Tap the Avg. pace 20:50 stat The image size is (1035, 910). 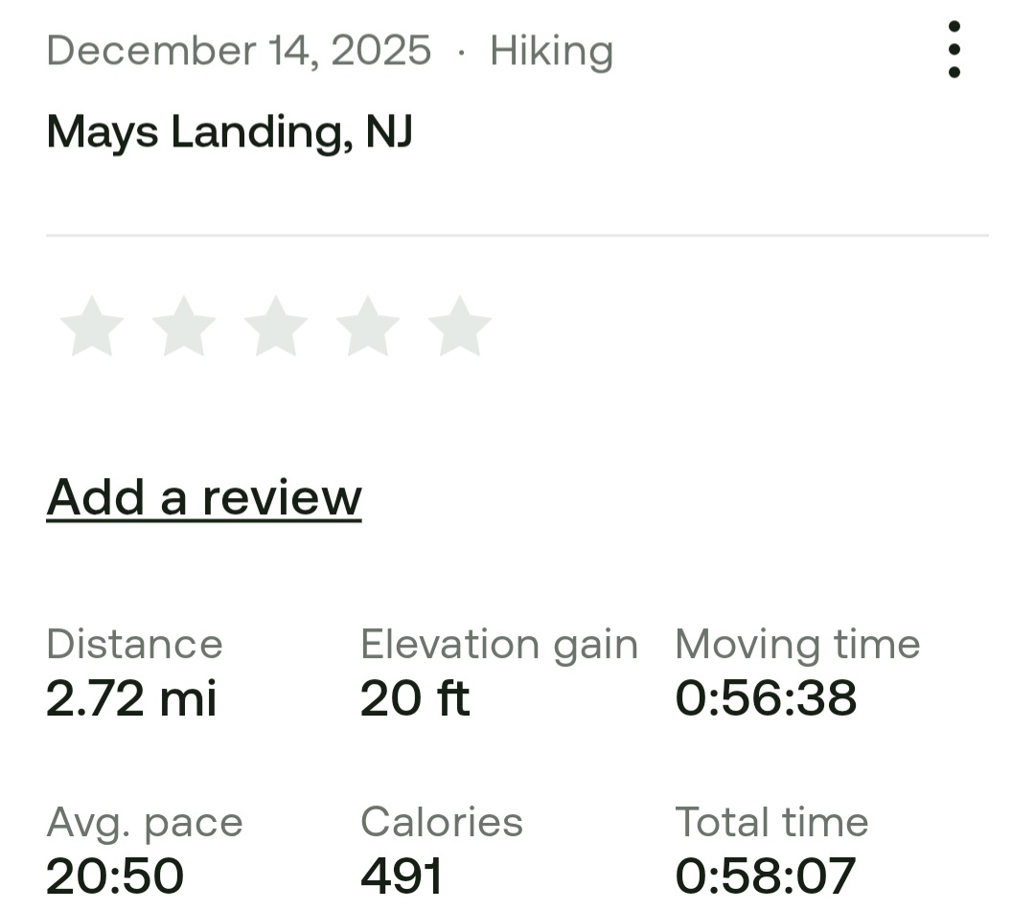coord(115,875)
